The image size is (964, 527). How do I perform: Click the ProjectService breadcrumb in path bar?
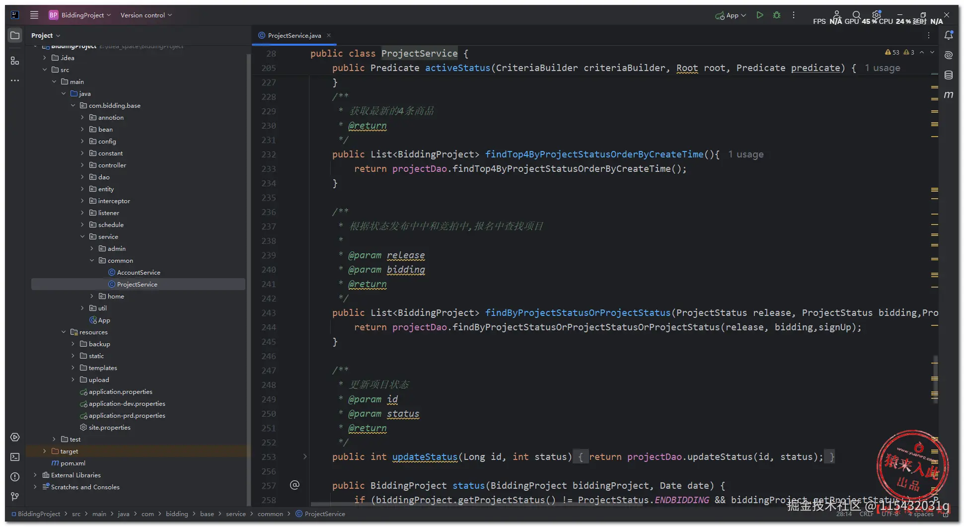coord(320,514)
